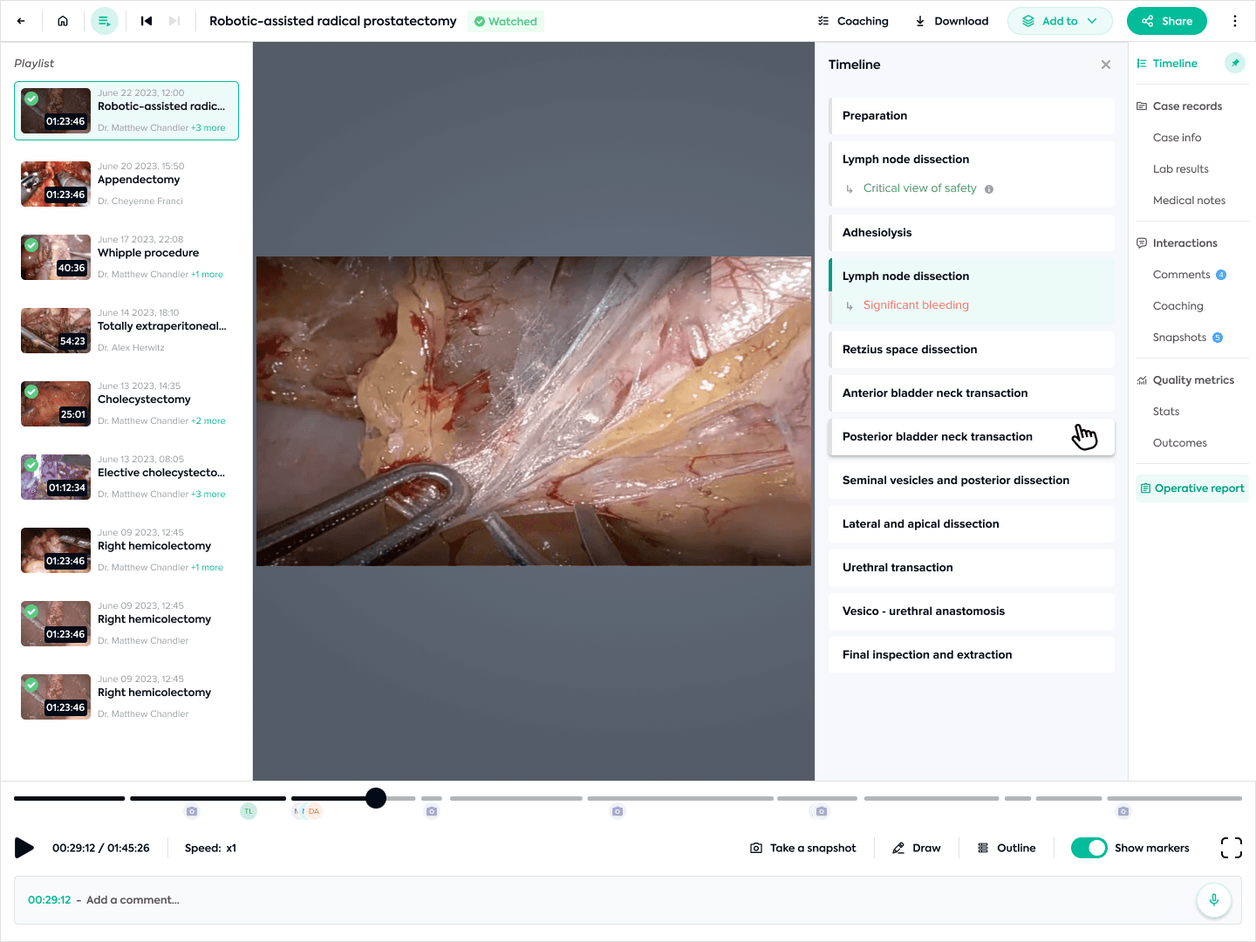This screenshot has height=942, width=1256.
Task: Open Case info
Action: click(1177, 138)
